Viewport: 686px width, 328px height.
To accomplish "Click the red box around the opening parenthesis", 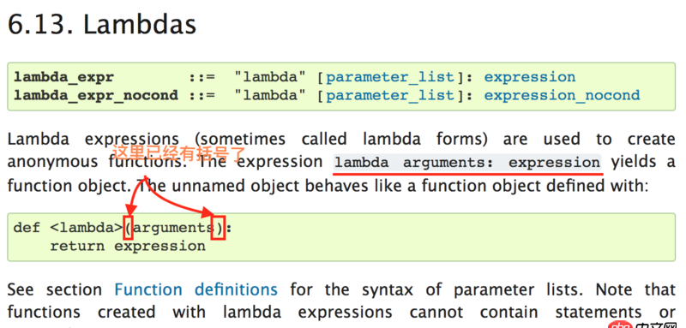I will click(128, 228).
